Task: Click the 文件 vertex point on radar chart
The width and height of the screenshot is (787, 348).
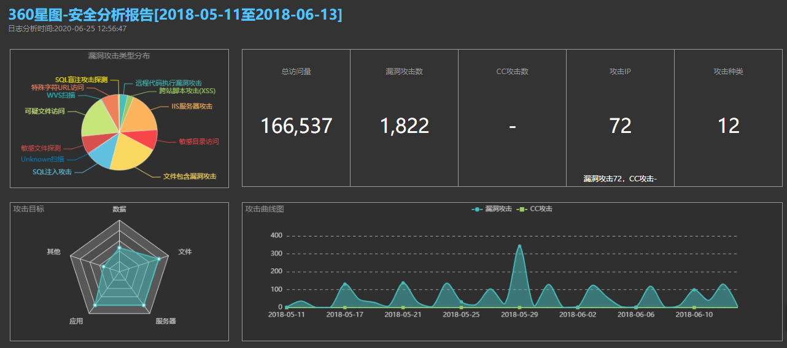Action: tap(159, 259)
